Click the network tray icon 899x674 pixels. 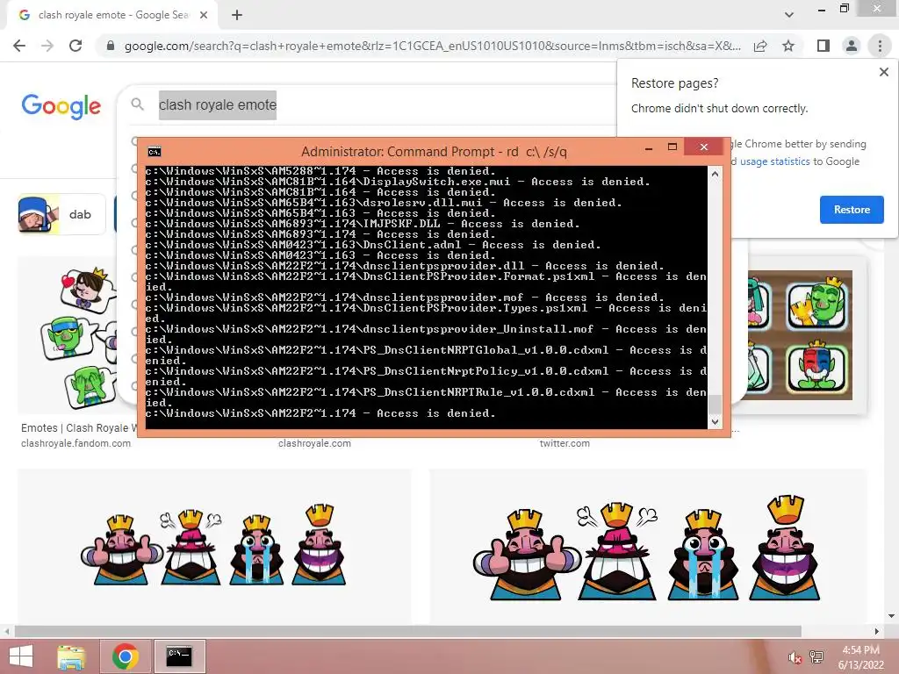tap(816, 657)
